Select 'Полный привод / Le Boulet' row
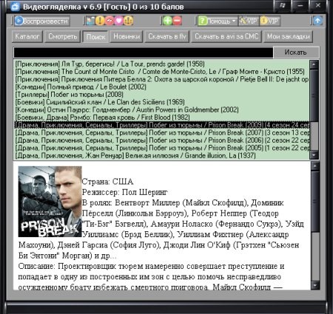 coord(161,87)
